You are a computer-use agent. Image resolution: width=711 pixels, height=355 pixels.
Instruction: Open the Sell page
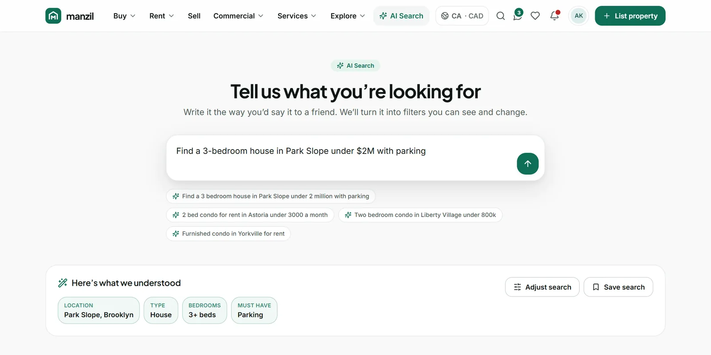pyautogui.click(x=194, y=16)
